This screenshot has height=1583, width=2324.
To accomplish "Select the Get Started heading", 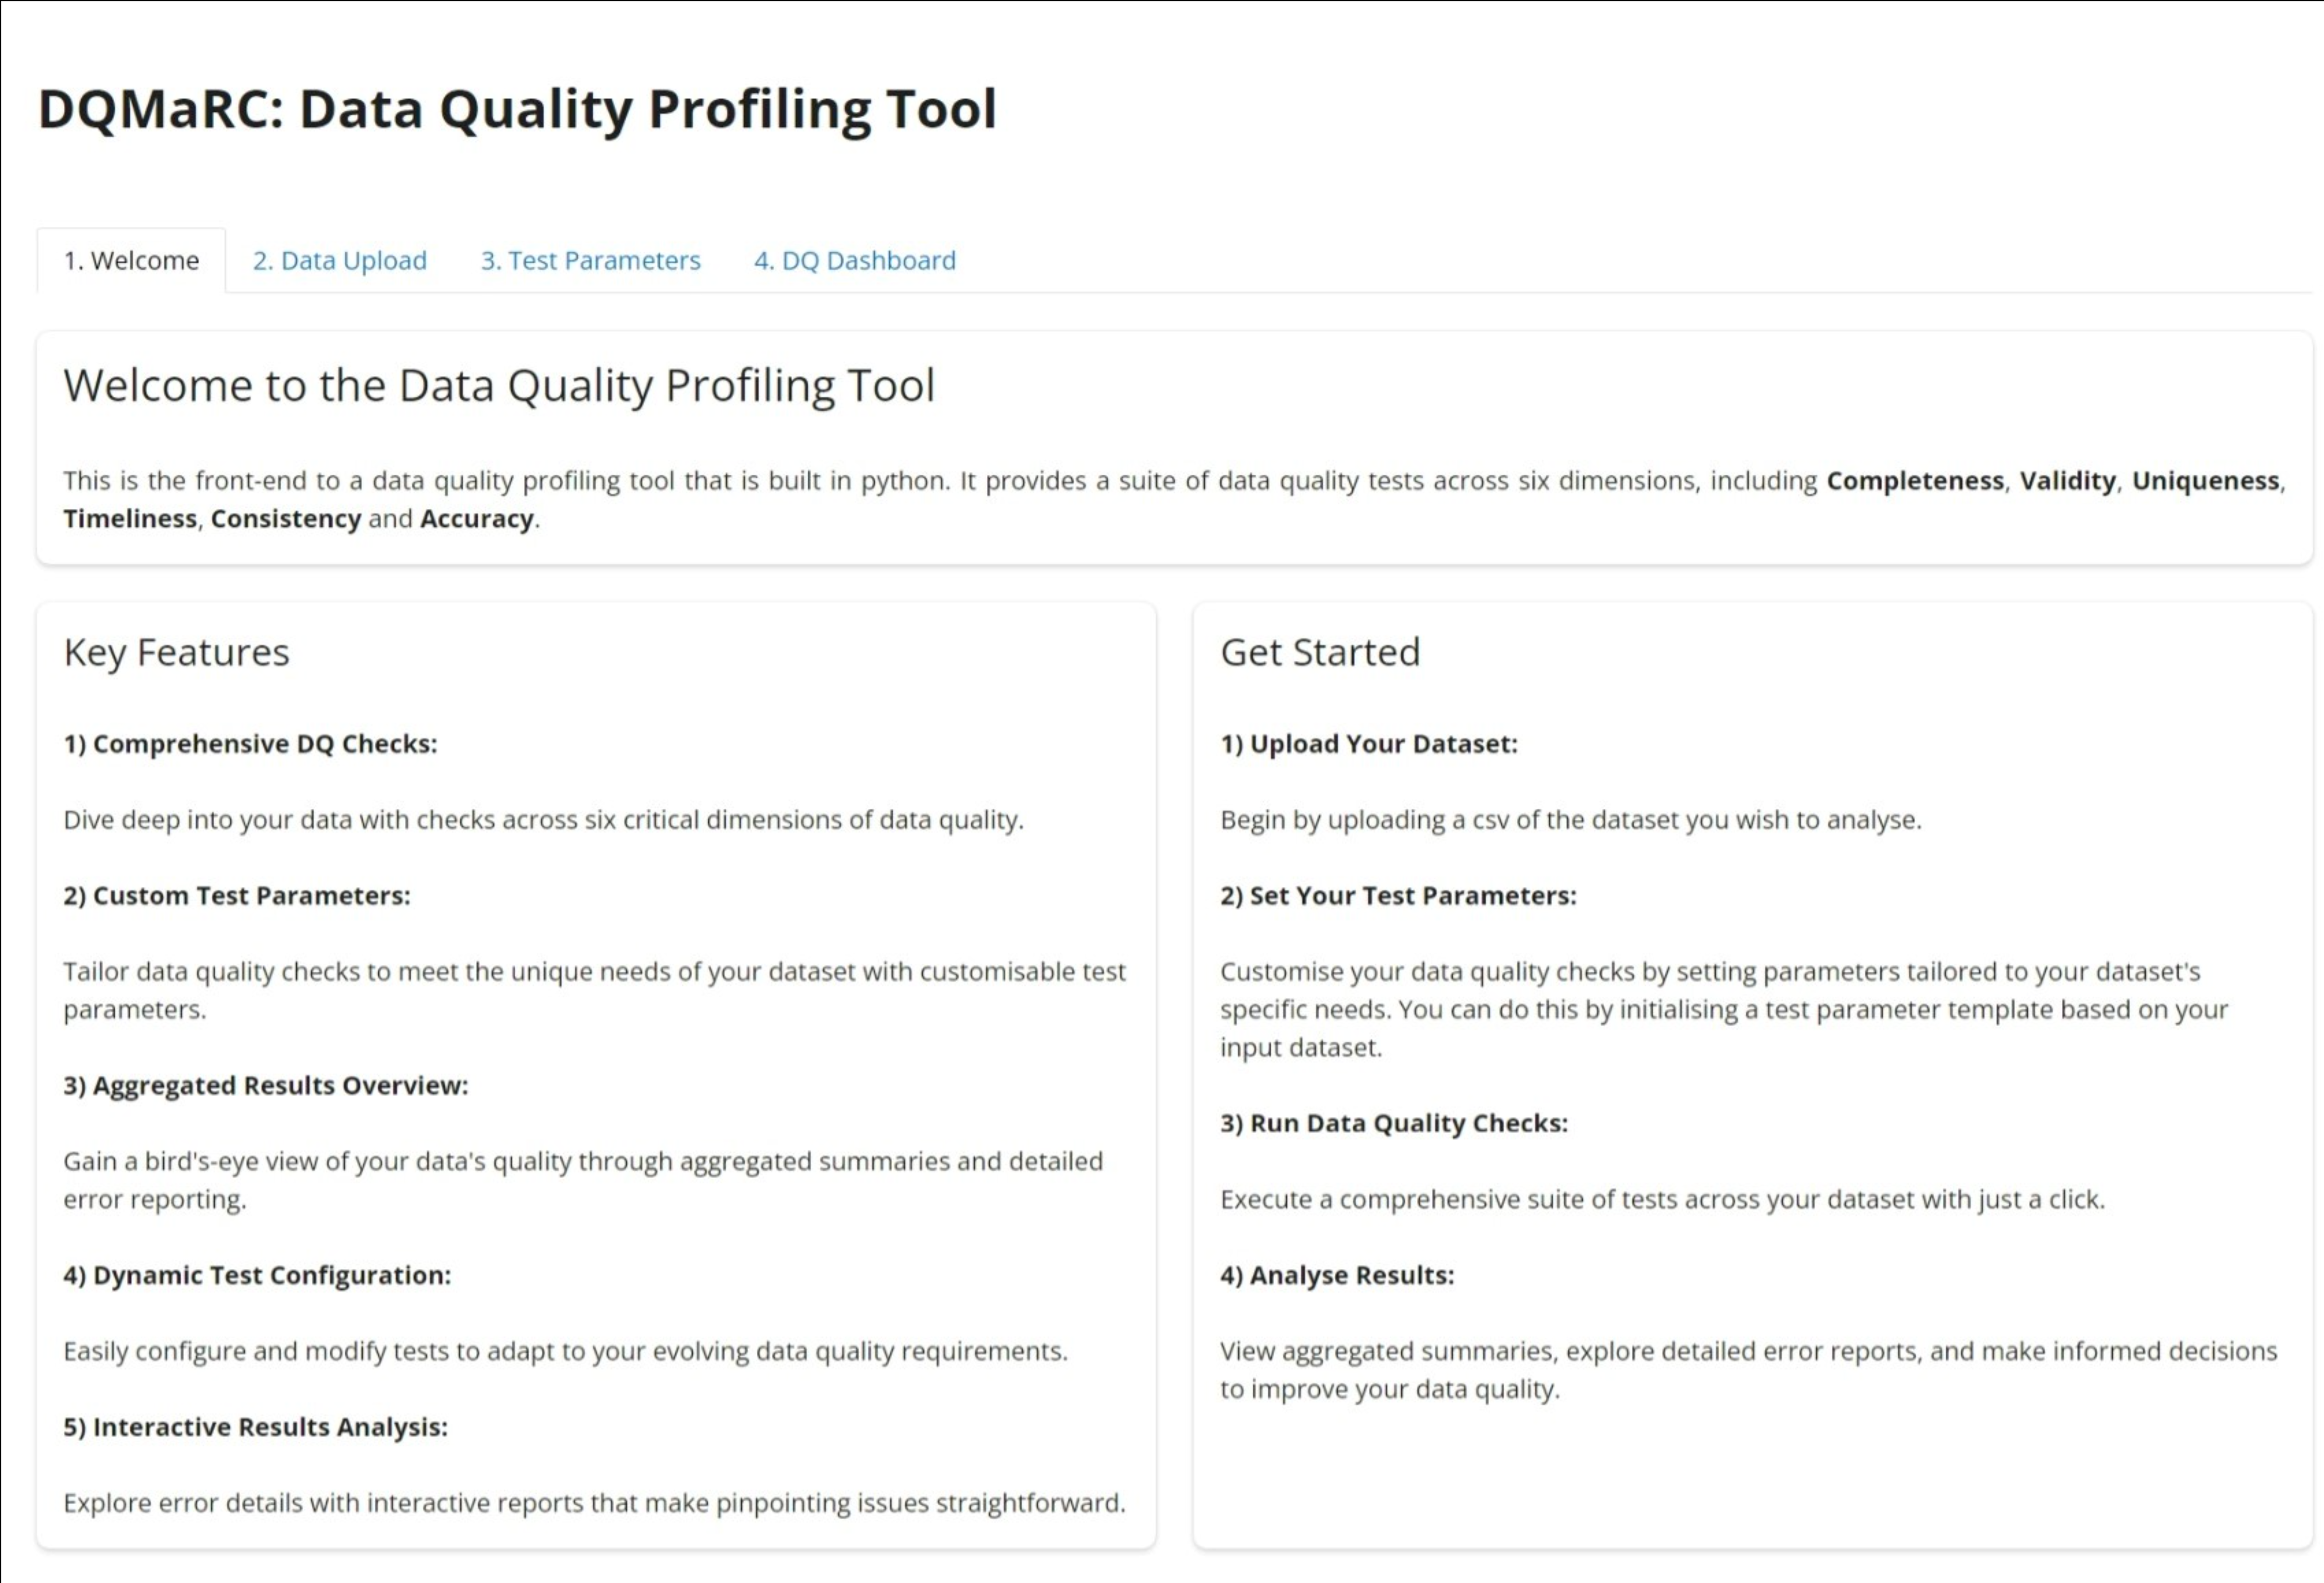I will pyautogui.click(x=1320, y=652).
